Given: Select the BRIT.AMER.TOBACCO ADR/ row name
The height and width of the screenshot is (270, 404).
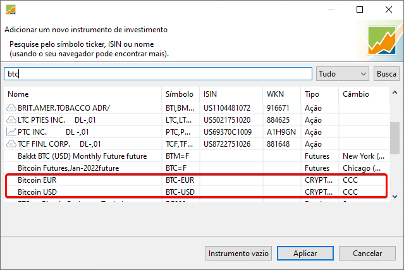Looking at the screenshot, I should tap(64, 108).
